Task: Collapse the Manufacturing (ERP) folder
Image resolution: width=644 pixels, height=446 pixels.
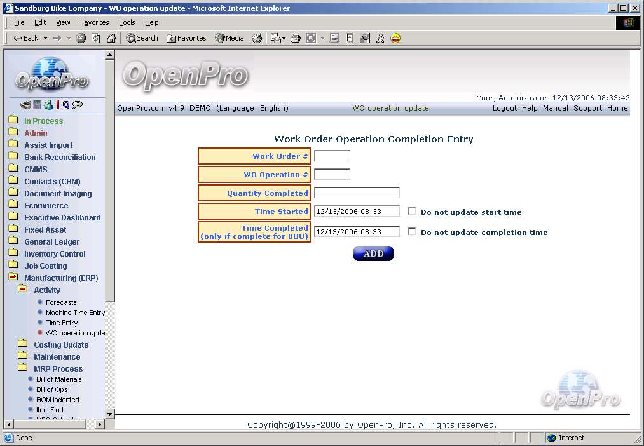Action: 13,278
